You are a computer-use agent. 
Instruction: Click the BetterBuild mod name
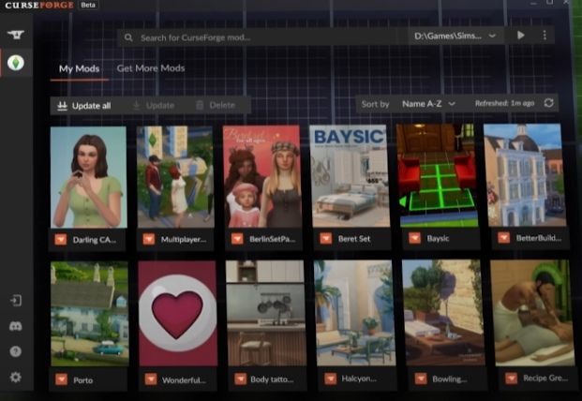[x=539, y=238]
